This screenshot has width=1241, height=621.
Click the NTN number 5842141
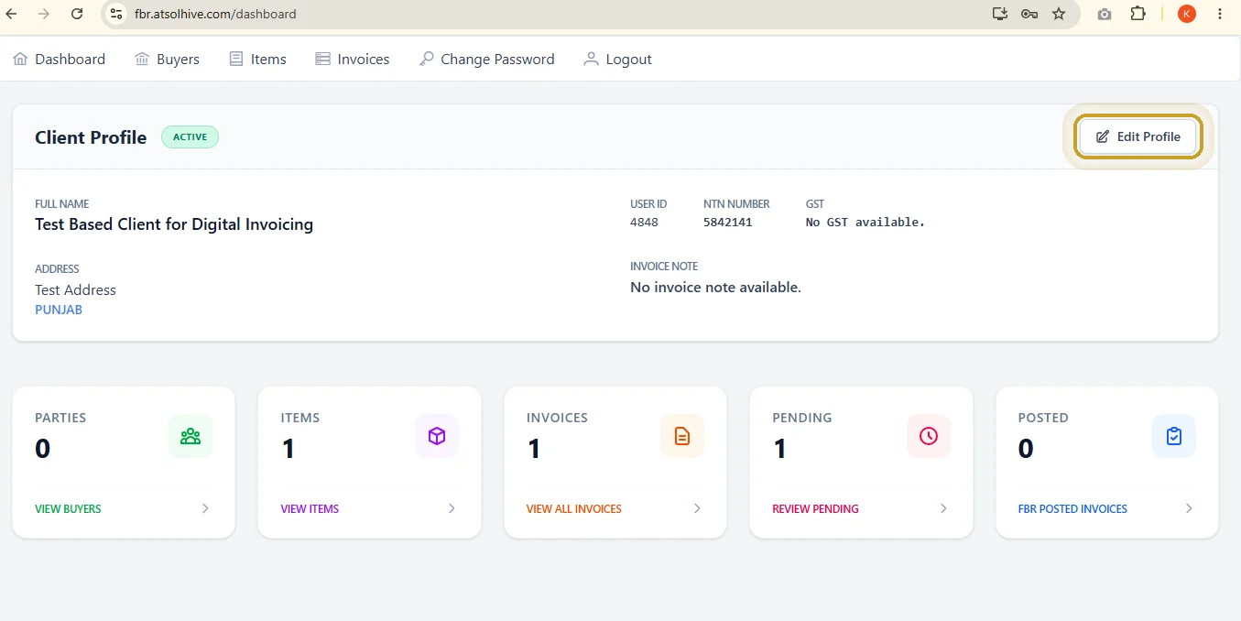tap(728, 222)
